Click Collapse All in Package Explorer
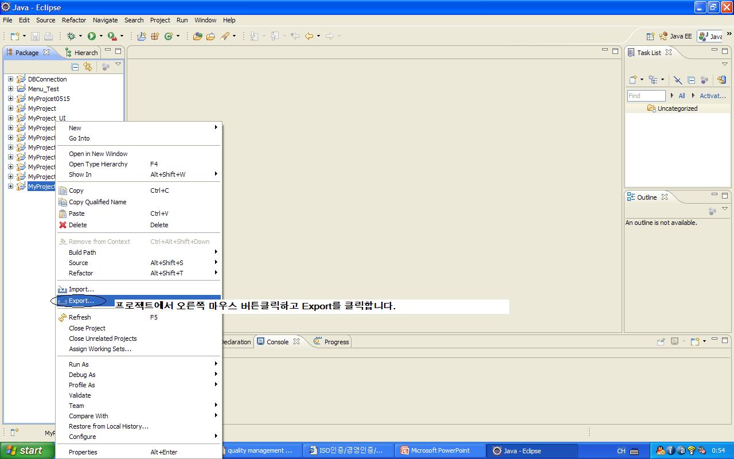734x459 pixels. [x=75, y=67]
